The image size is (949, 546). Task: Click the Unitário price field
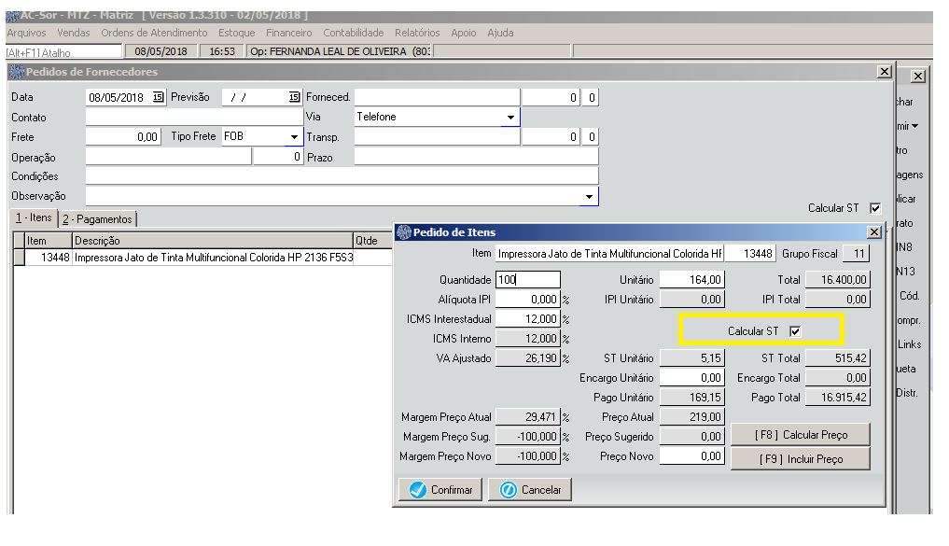(x=691, y=280)
